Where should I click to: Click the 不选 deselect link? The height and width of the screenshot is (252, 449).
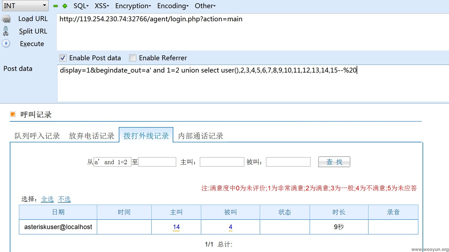tap(64, 199)
